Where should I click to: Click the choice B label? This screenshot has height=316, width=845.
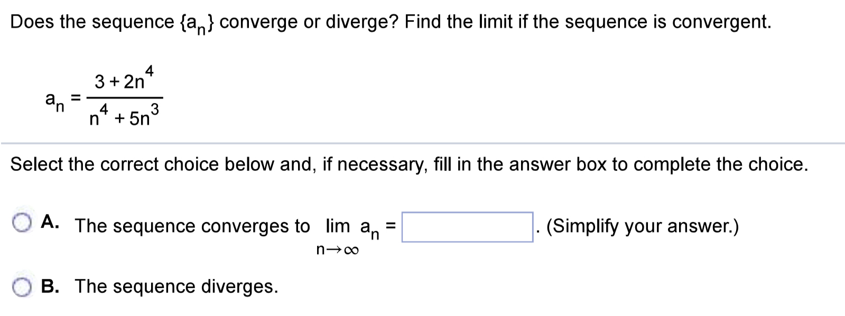(x=50, y=287)
